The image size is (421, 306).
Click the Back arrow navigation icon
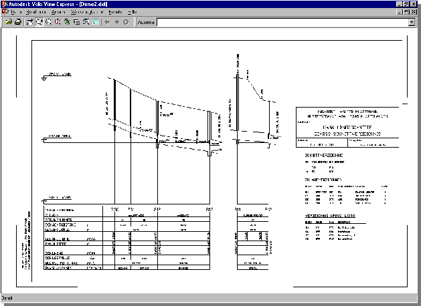pyautogui.click(x=107, y=22)
